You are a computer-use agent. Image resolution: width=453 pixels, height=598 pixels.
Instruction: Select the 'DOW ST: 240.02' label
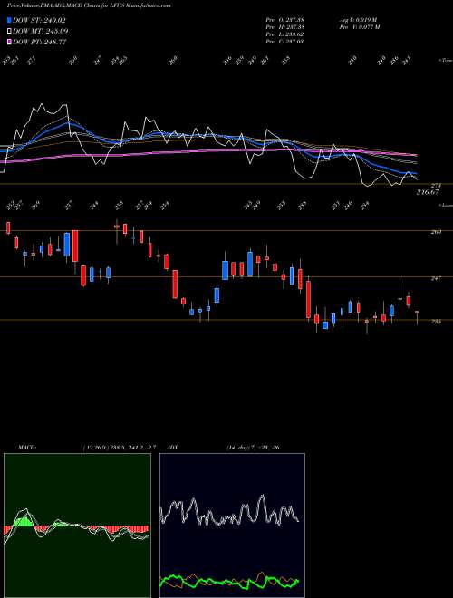coord(40,21)
